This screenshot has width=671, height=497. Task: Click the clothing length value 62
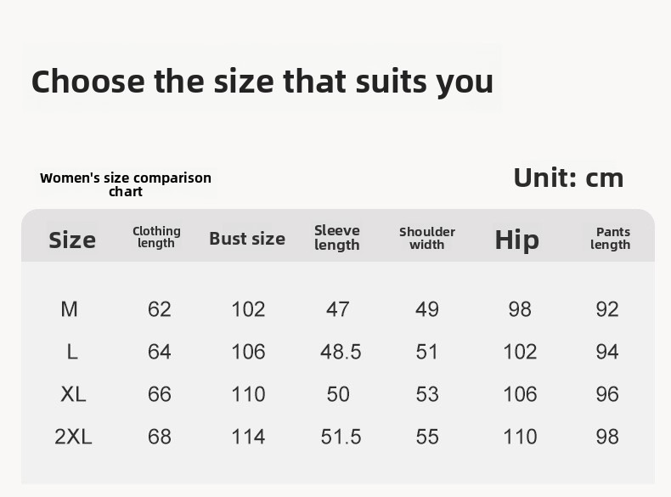point(160,309)
